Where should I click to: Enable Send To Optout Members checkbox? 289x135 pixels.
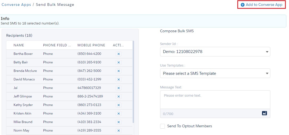point(162,126)
